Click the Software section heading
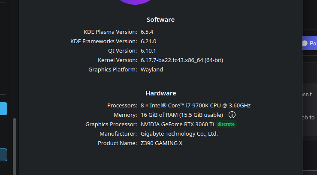317x175 pixels. pos(160,20)
